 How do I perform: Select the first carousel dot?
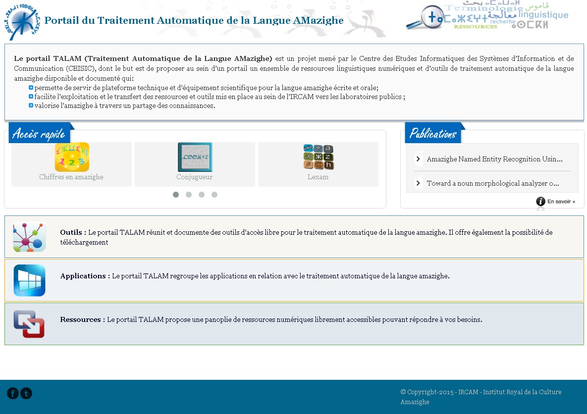click(x=176, y=195)
